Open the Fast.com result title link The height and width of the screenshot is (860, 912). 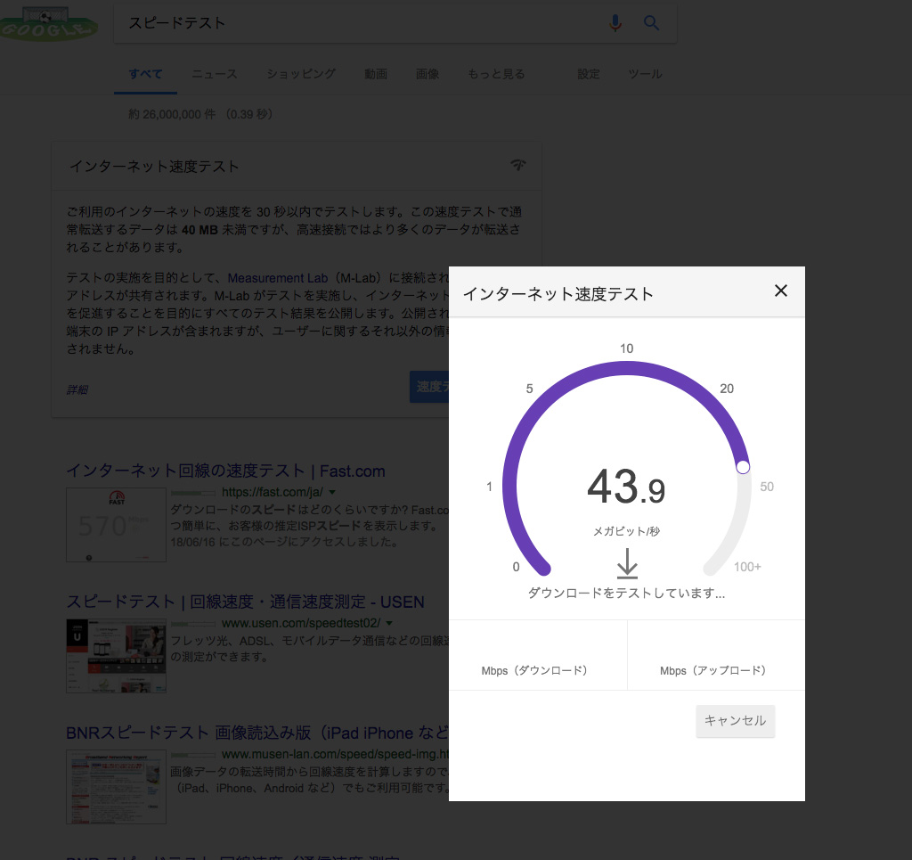click(x=225, y=471)
